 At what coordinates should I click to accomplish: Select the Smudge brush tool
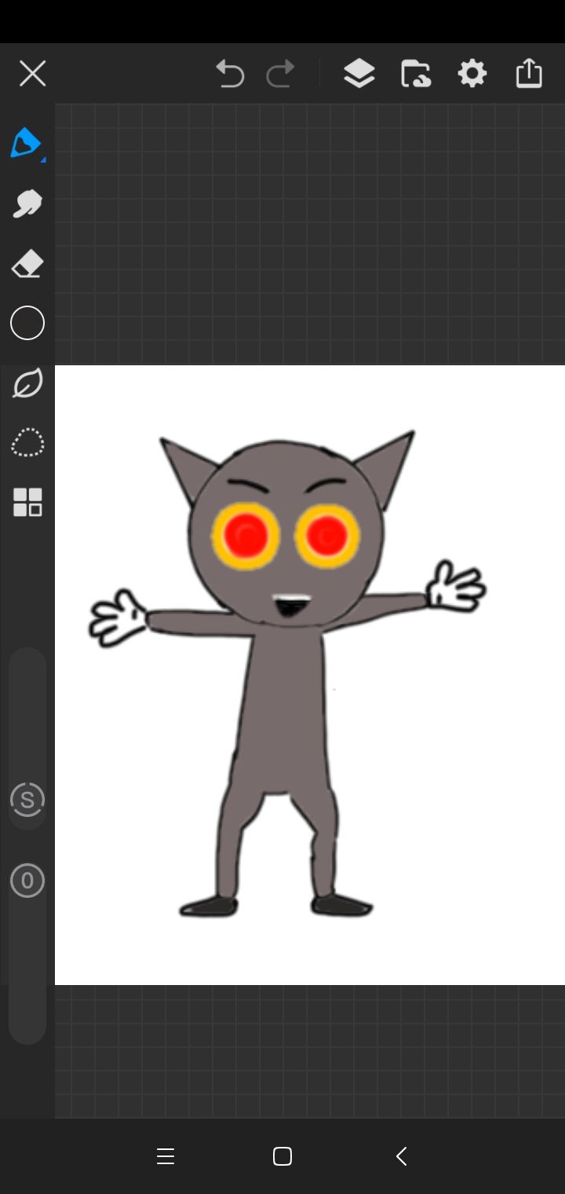click(27, 203)
